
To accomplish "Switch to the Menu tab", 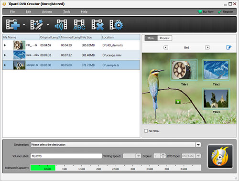I will click(151, 38).
